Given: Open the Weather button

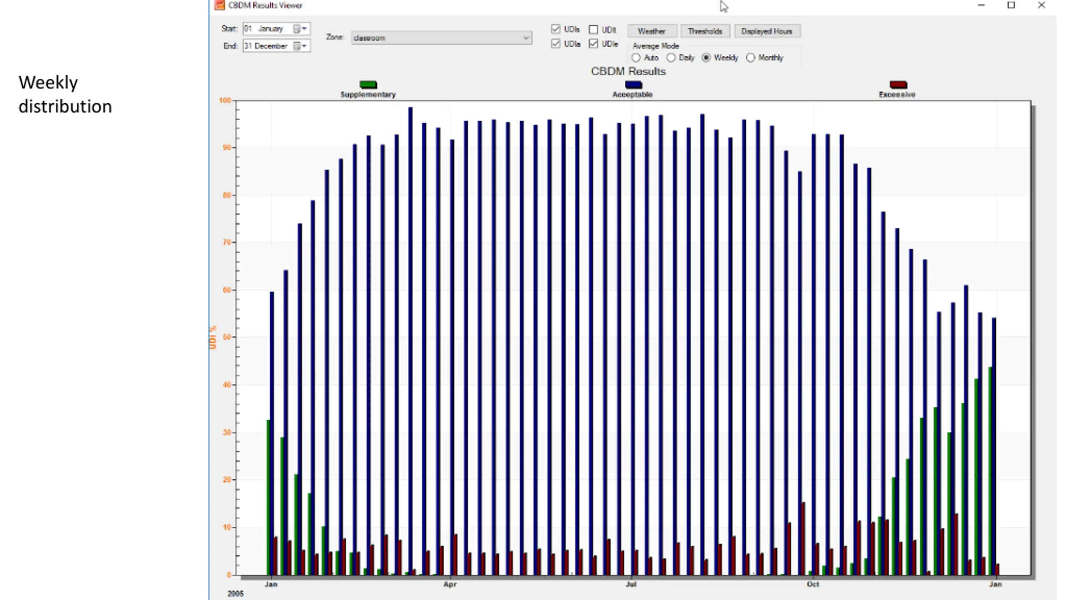Looking at the screenshot, I should [x=651, y=31].
